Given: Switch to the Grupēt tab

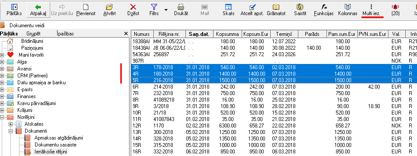Looking at the screenshot, I should [x=33, y=34].
